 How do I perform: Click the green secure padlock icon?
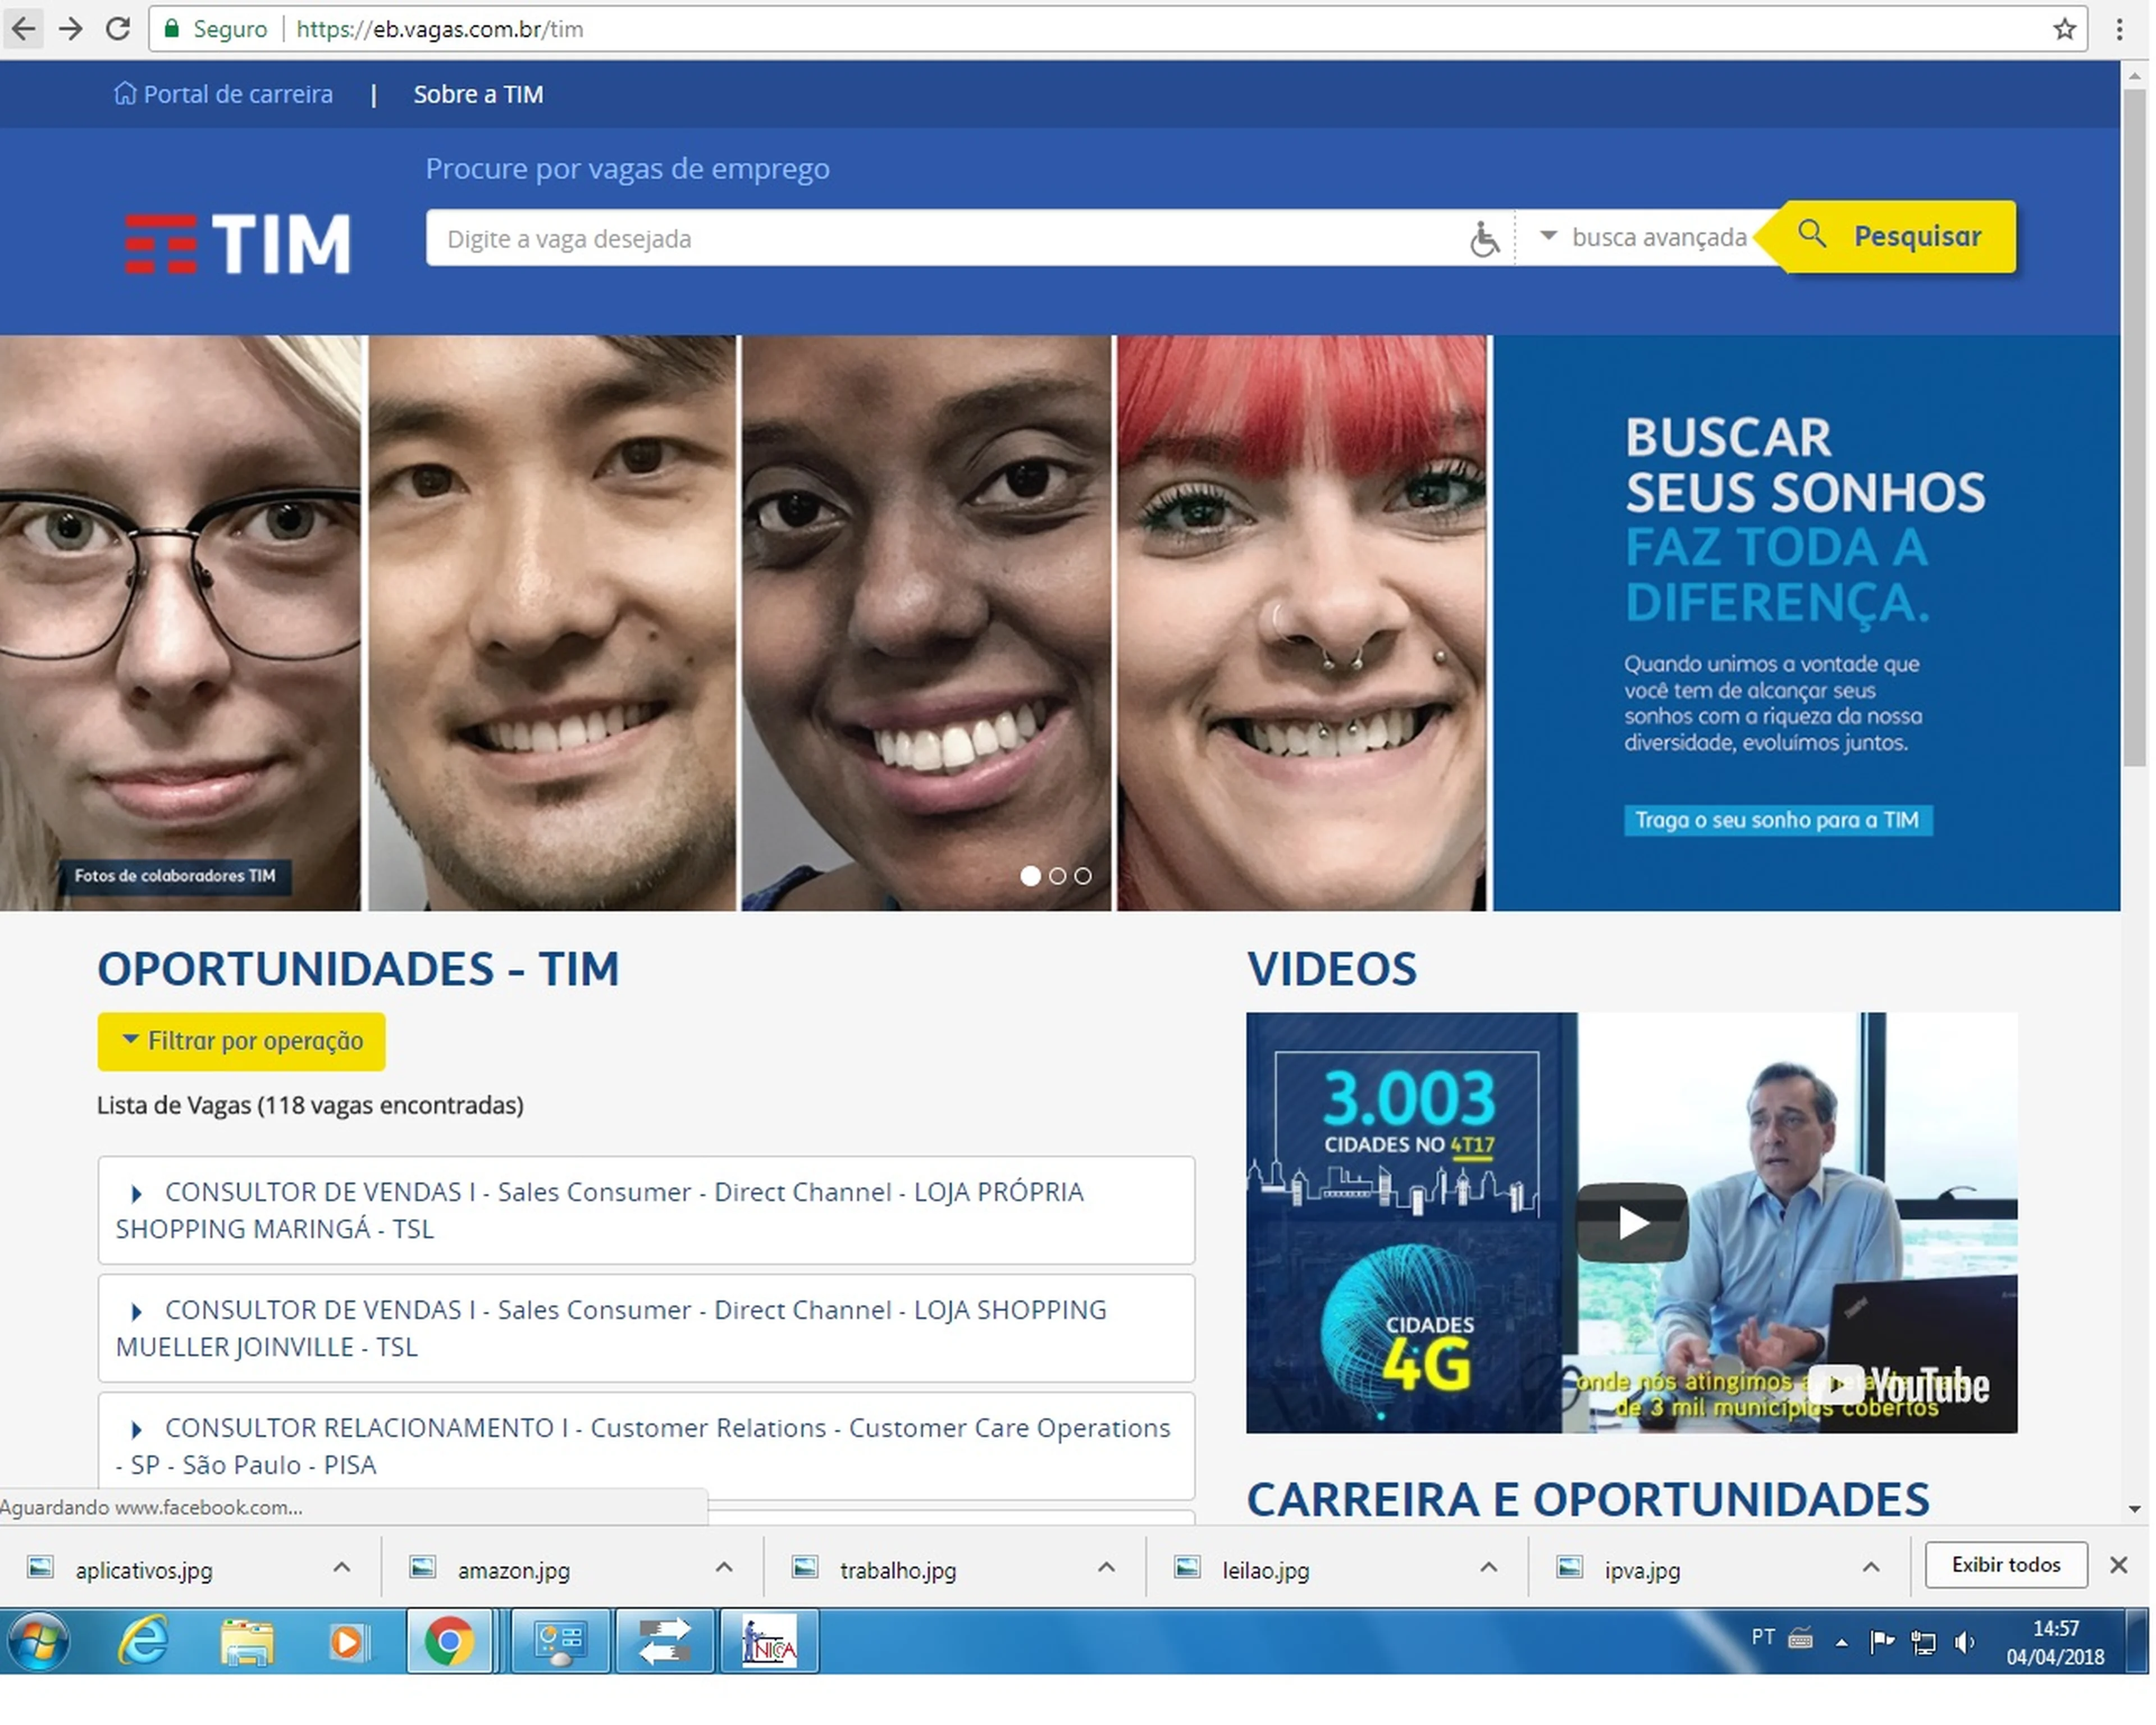pos(172,29)
